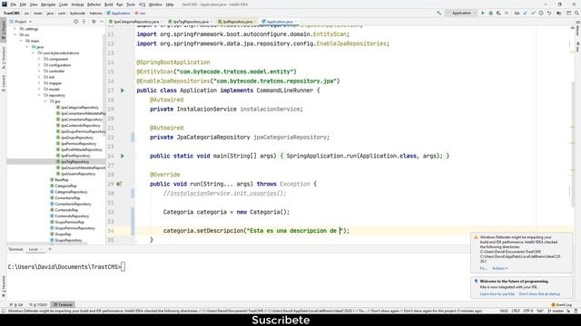Open the Git tool window button
This screenshot has width=581, height=326.
click(16, 304)
